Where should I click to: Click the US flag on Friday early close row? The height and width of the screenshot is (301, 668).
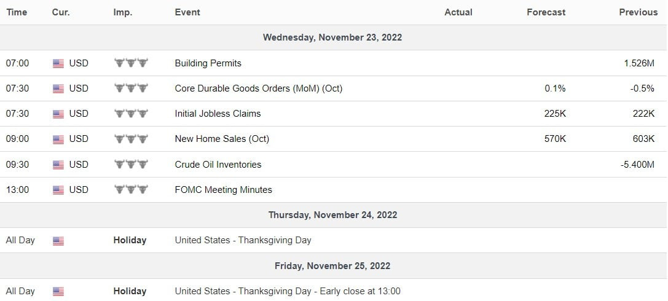58,291
